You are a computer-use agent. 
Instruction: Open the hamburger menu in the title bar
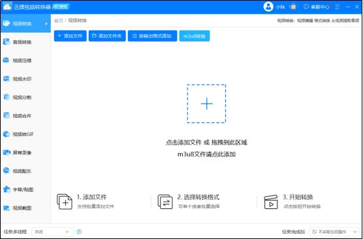(338, 7)
